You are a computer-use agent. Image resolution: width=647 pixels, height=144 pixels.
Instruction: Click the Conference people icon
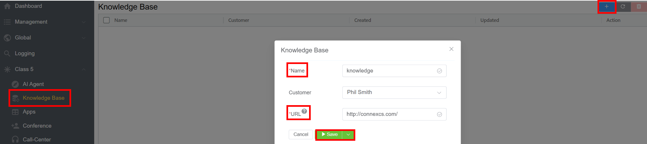pos(15,126)
